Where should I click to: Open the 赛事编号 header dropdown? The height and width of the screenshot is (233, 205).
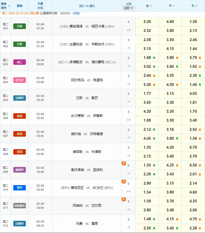coord(6,6)
